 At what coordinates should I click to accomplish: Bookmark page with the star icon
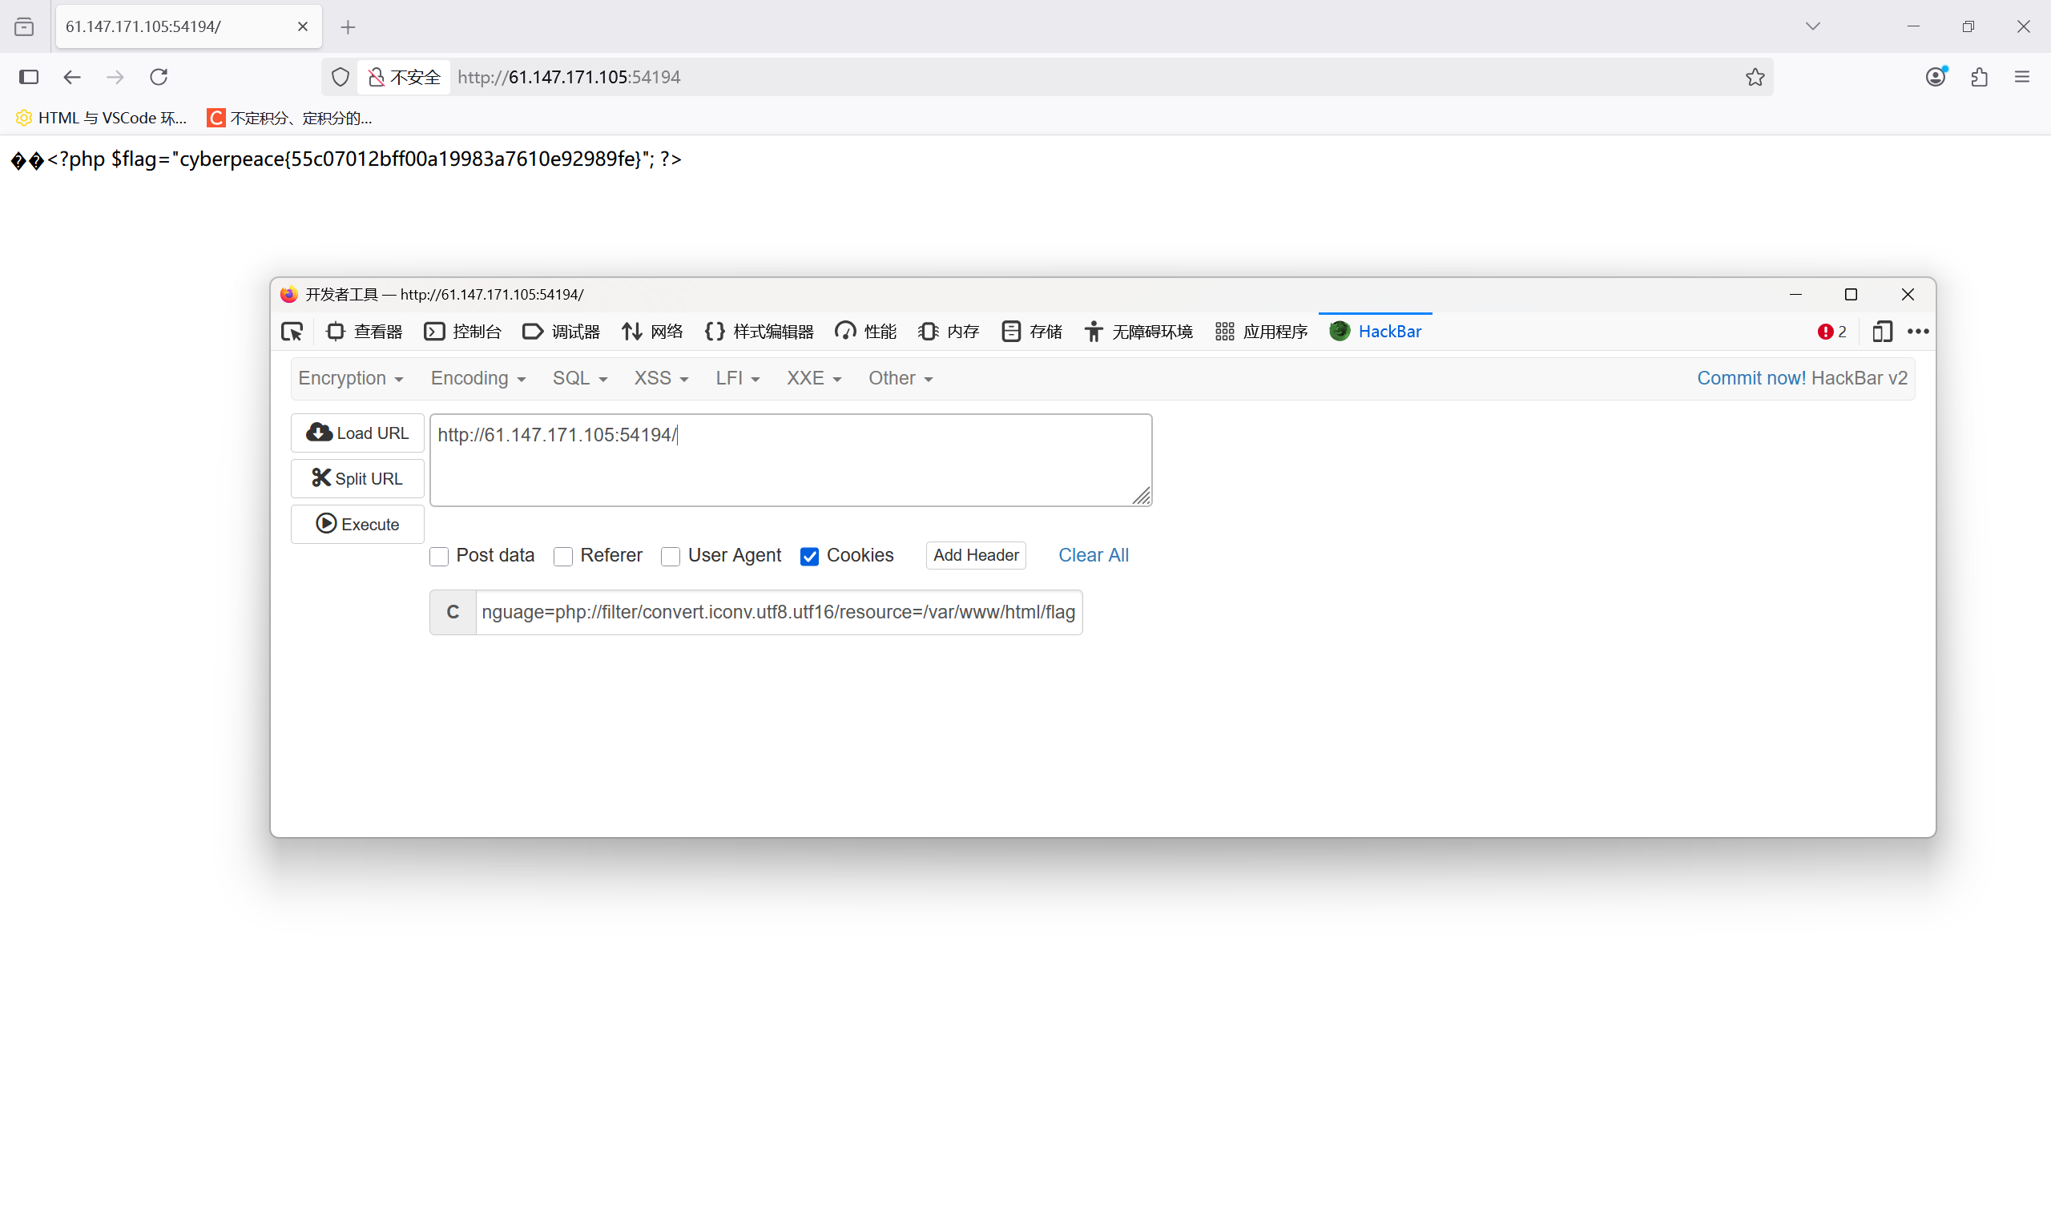[x=1754, y=78]
